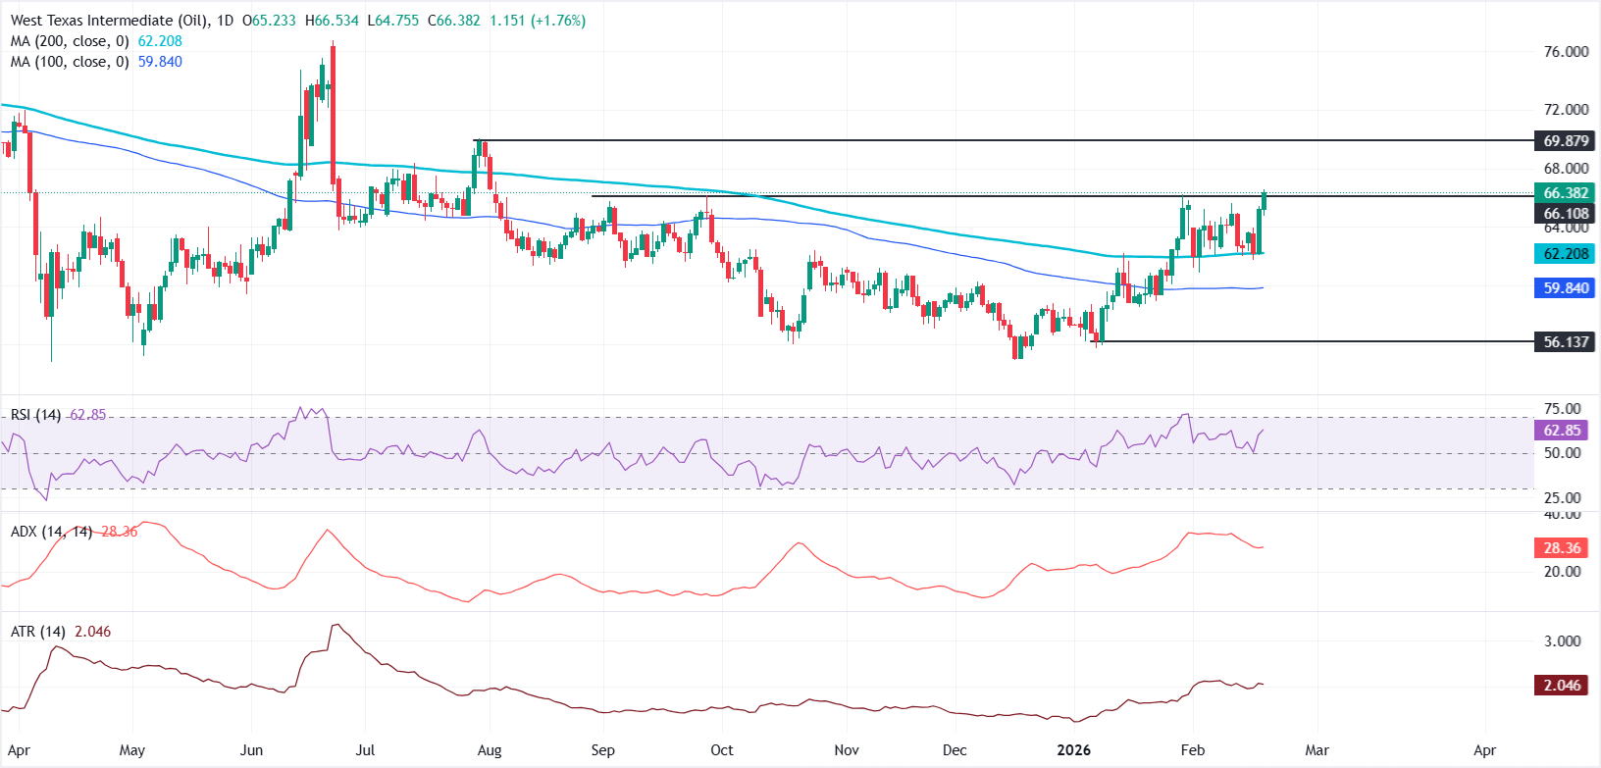This screenshot has width=1601, height=768.
Task: Click the green 66.382 current price tag
Action: click(x=1566, y=193)
